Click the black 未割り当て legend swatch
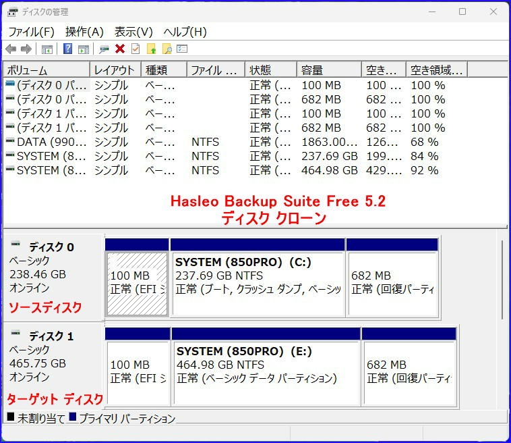 pyautogui.click(x=11, y=417)
